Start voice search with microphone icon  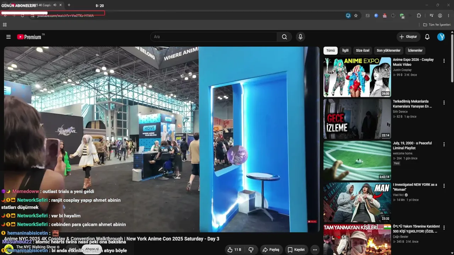coord(300,37)
